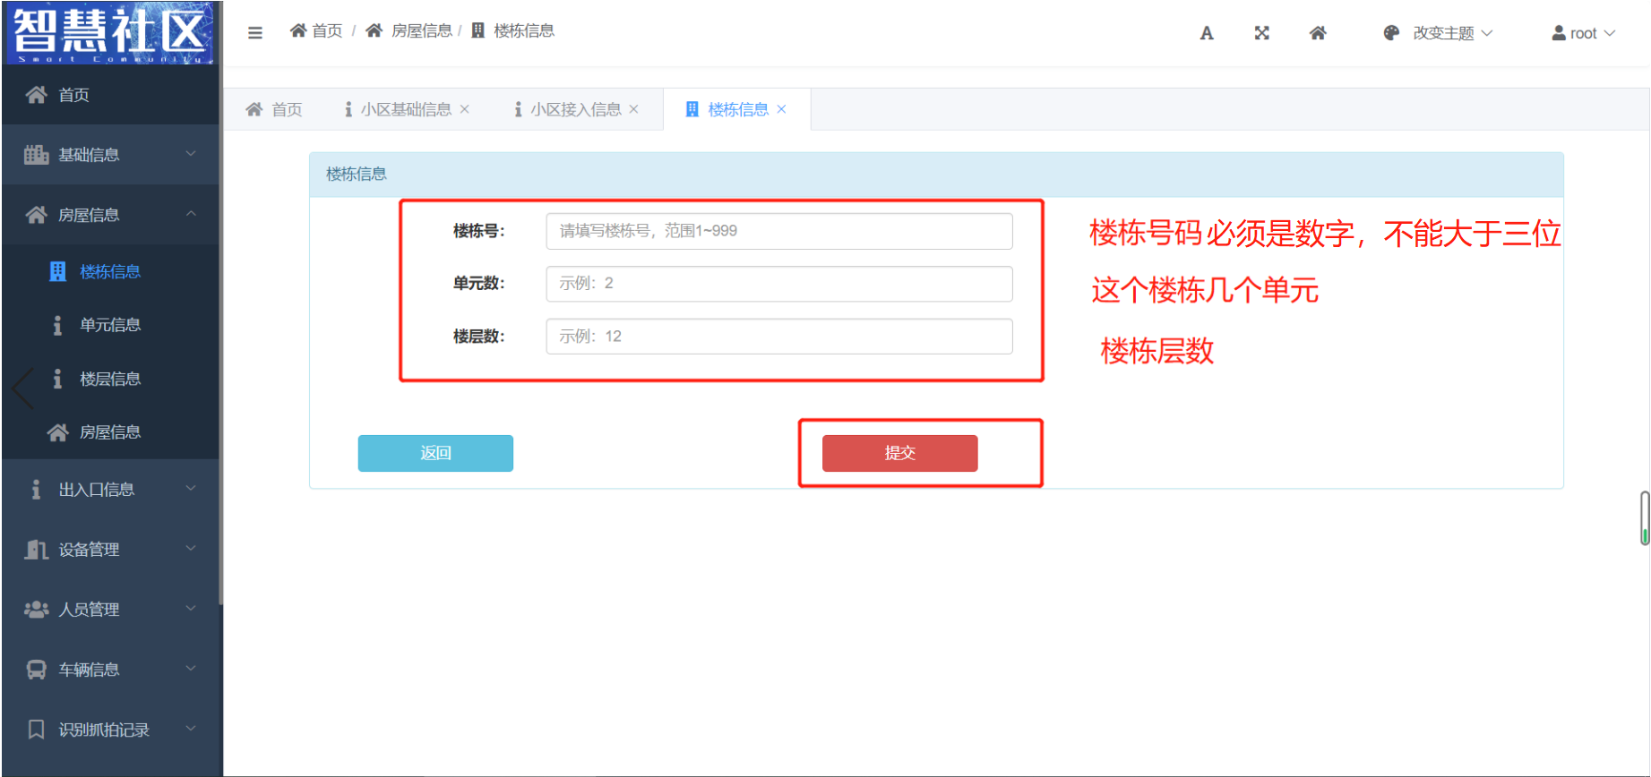The image size is (1651, 777).
Task: Expand the 基础信息 sidebar menu
Action: (x=110, y=155)
